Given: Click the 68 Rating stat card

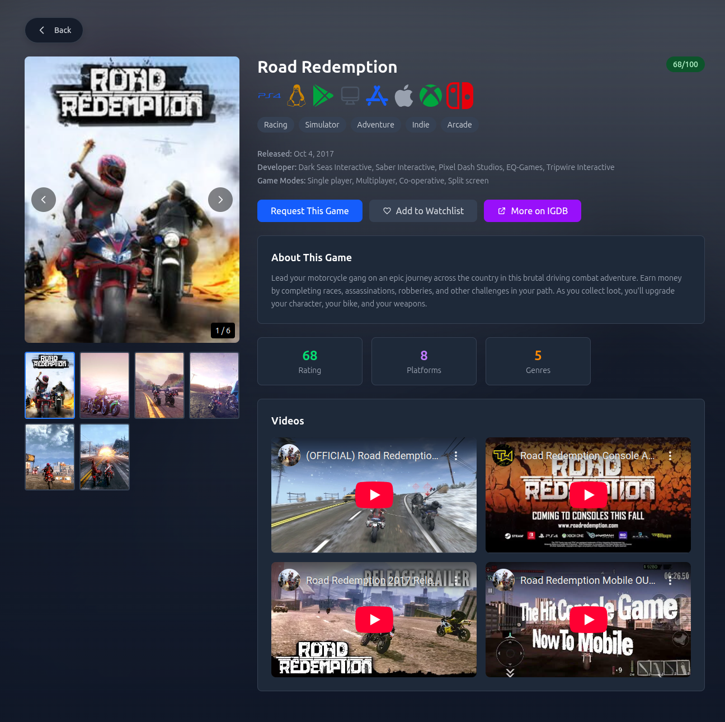Looking at the screenshot, I should (310, 361).
